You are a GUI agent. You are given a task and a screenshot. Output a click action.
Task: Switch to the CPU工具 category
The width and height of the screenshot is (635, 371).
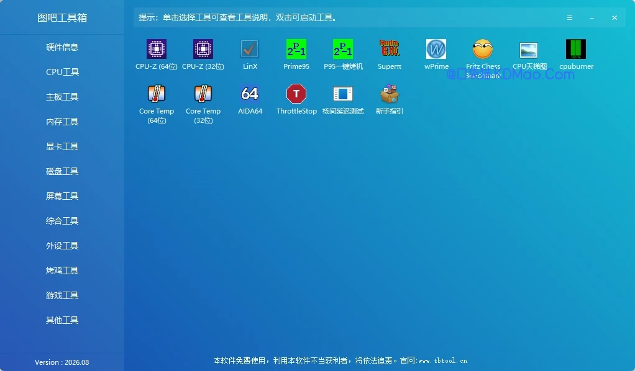coord(62,72)
